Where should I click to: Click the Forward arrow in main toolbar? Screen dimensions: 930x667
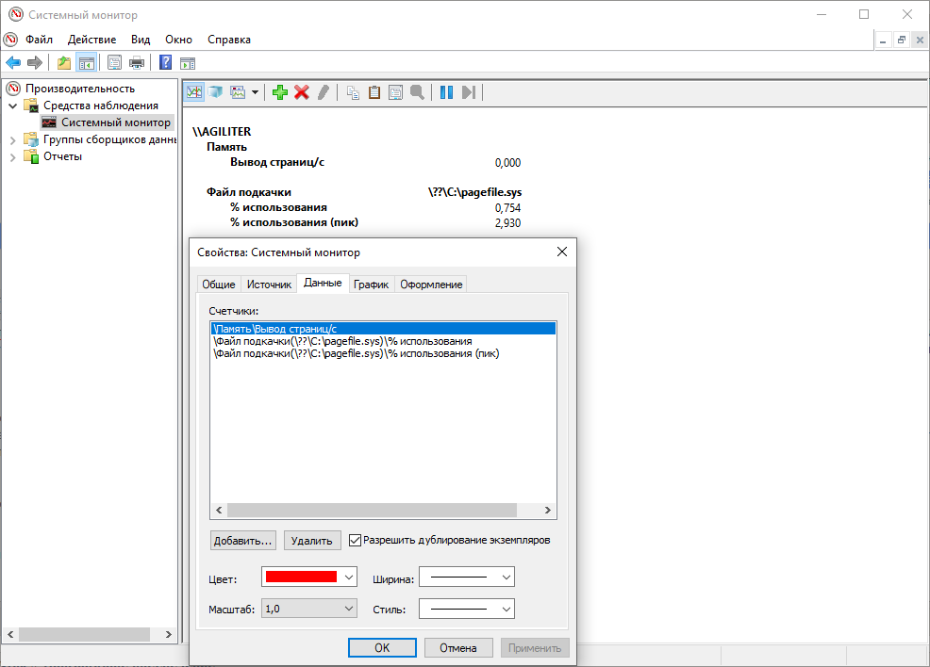tap(35, 62)
